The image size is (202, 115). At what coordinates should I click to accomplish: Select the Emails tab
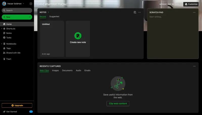[87, 70]
